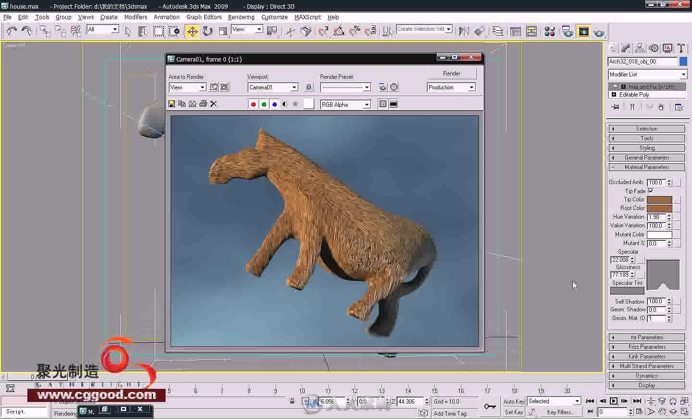Click the Quick Render teapot icon
This screenshot has width=692, height=419.
coord(599,32)
